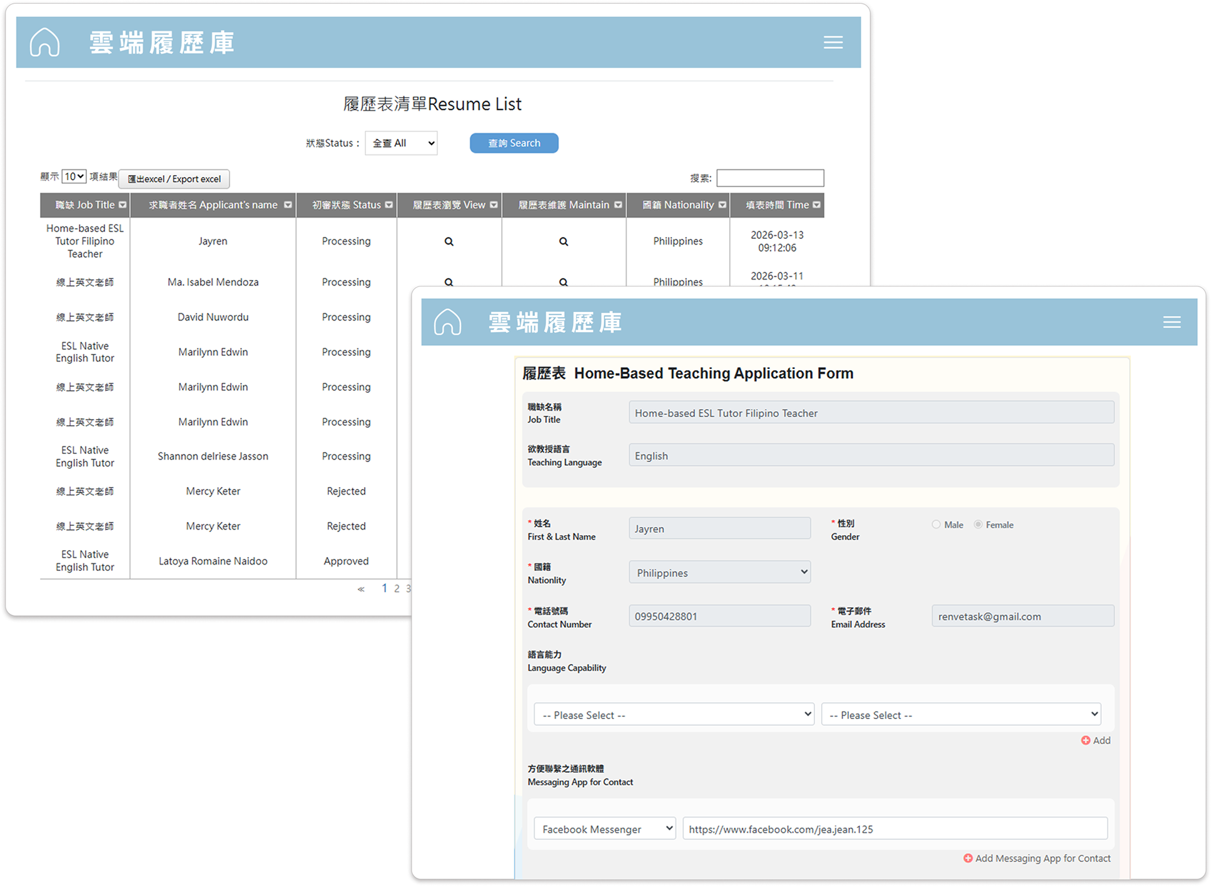Select the Male radio button

coord(936,525)
